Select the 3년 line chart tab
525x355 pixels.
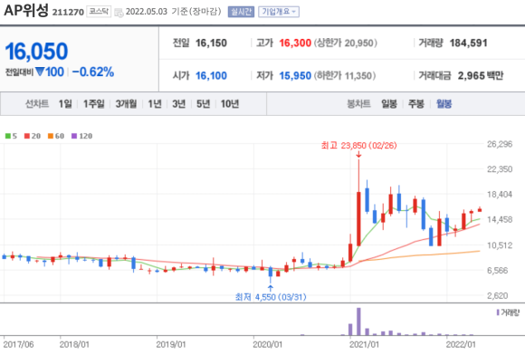pyautogui.click(x=179, y=104)
